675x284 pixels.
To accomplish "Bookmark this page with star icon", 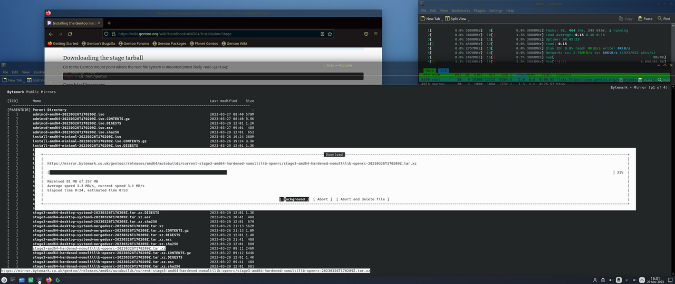I will coord(330,34).
